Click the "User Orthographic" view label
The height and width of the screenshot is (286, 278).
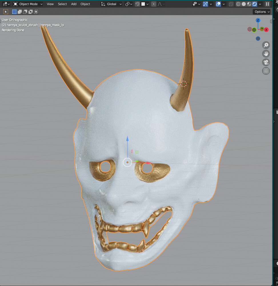(15, 20)
